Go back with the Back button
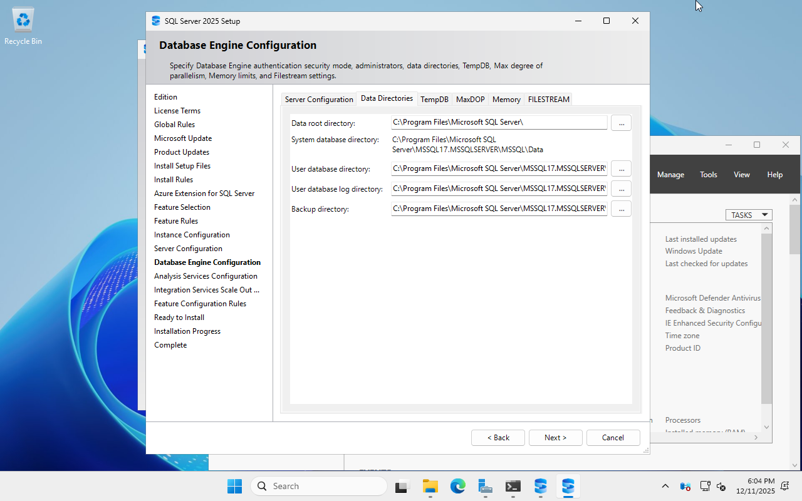Viewport: 802px width, 501px height. (x=498, y=438)
